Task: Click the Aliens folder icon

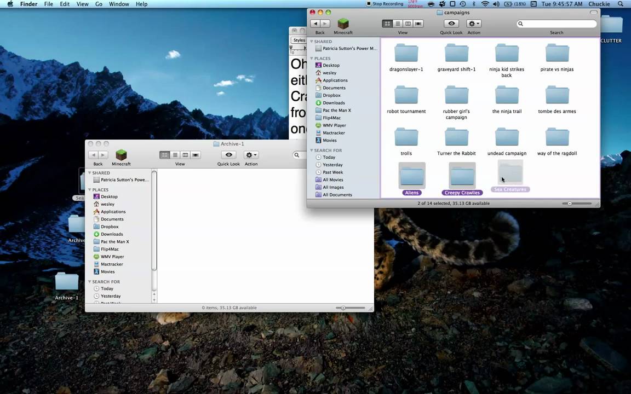Action: (412, 176)
